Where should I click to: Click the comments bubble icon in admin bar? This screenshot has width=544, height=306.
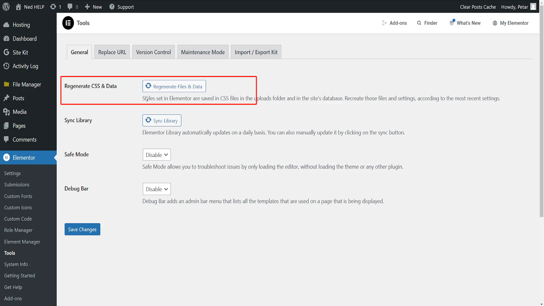(x=70, y=7)
